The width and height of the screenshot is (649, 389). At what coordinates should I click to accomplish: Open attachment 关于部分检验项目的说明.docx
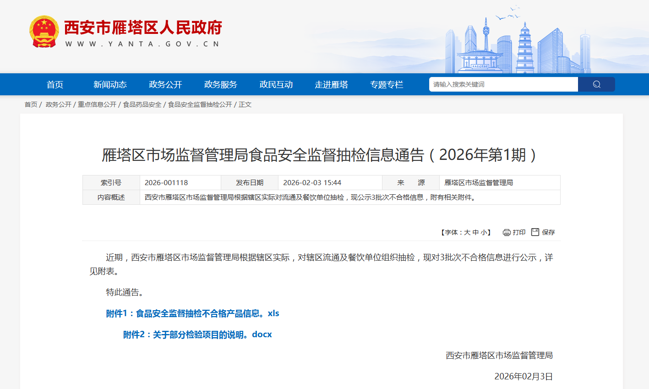(197, 334)
